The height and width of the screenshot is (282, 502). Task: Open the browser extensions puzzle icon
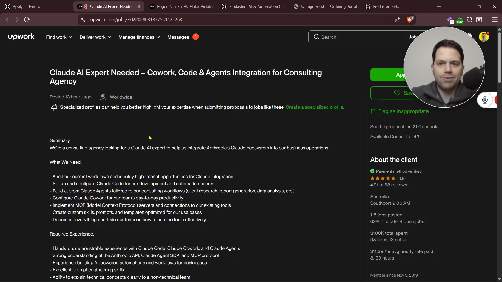(x=470, y=20)
